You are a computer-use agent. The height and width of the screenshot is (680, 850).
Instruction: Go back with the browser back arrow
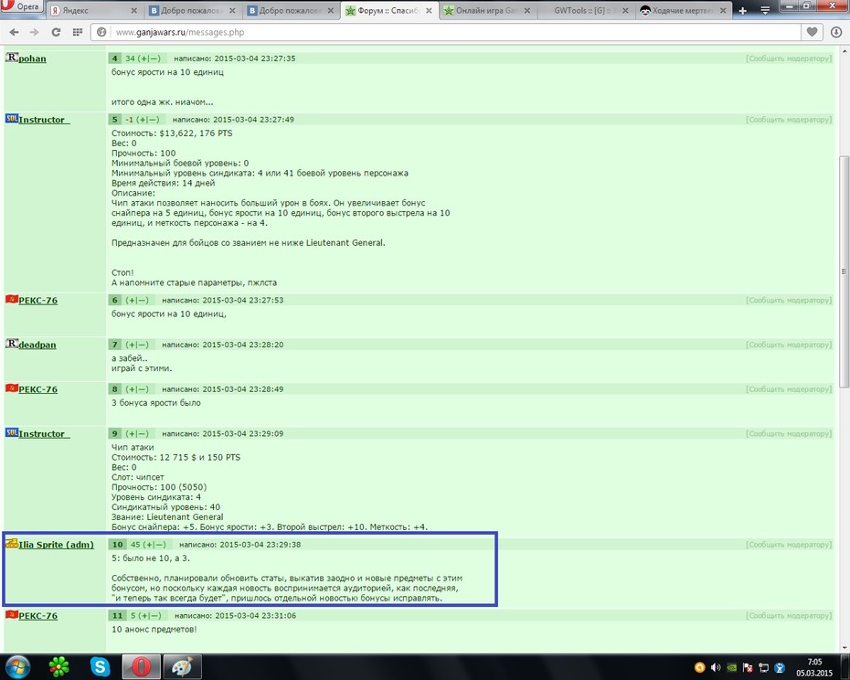14,33
